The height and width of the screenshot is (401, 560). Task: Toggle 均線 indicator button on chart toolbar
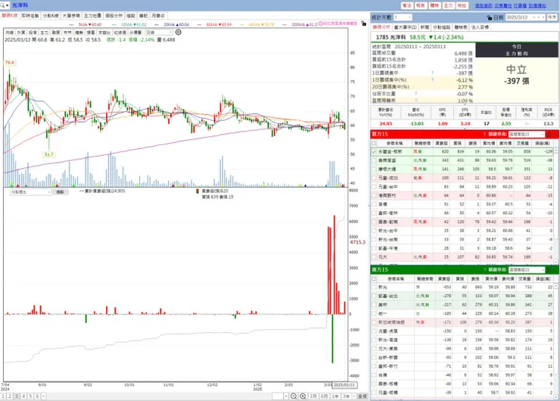coord(10,32)
